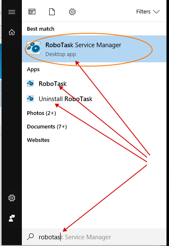Select the Uninstall RoboTask result
The width and height of the screenshot is (169, 246).
tap(94, 99)
